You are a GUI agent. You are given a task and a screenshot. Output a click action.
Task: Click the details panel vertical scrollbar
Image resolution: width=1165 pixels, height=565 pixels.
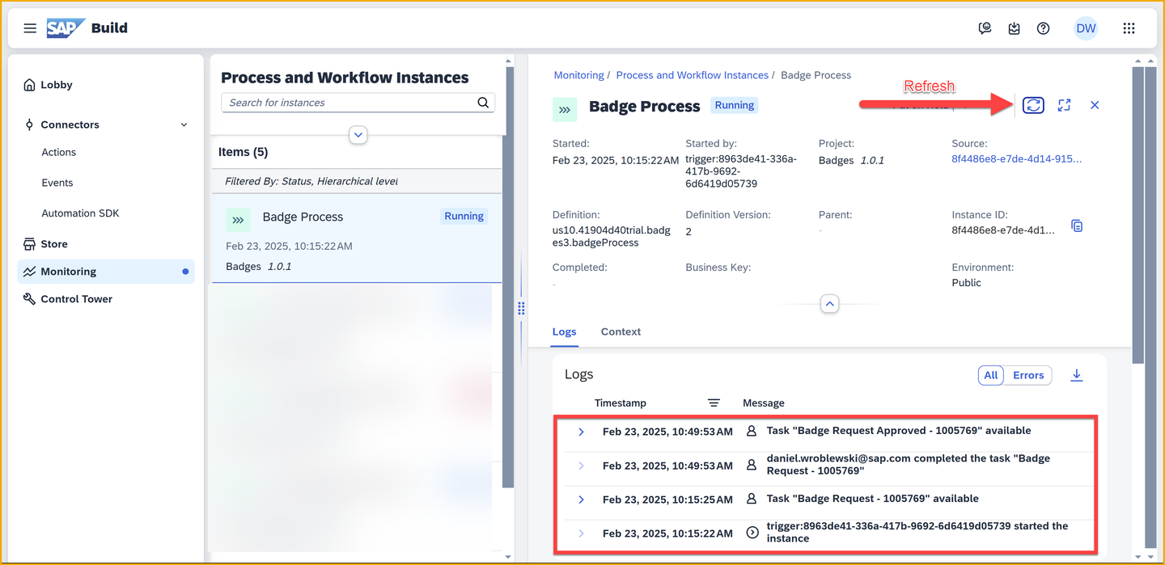point(1138,214)
